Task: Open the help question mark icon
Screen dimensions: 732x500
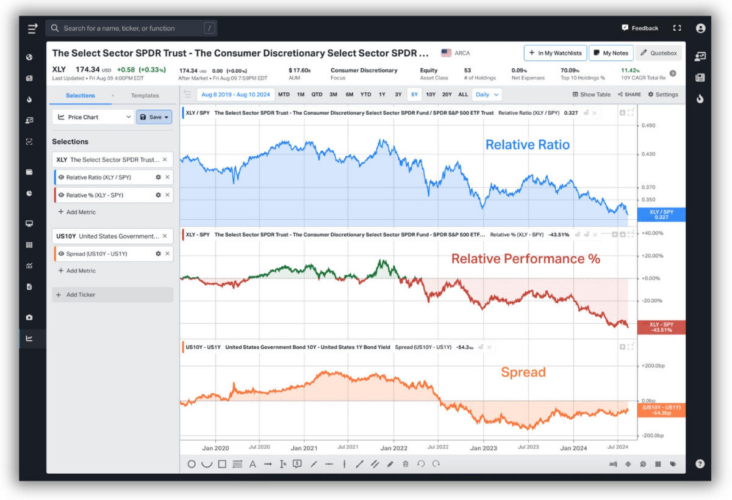Action: (x=700, y=464)
